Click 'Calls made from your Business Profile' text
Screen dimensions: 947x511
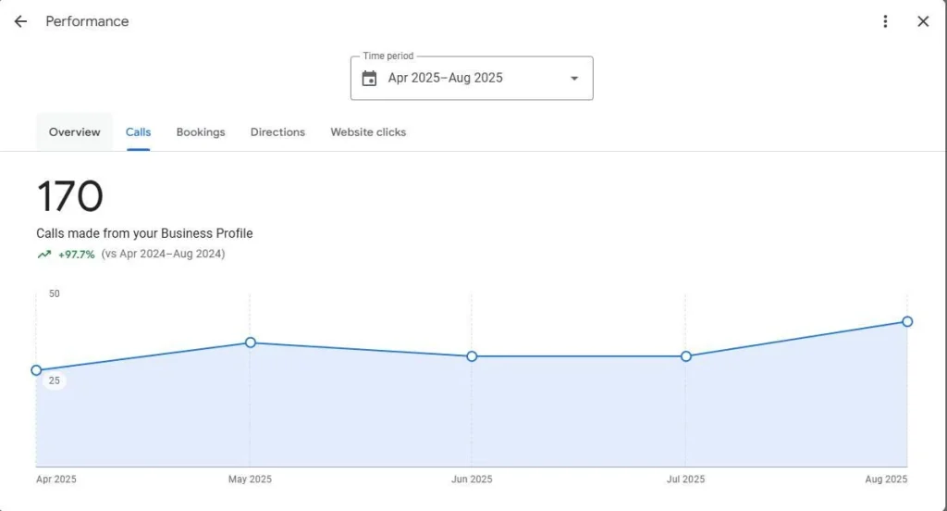click(x=144, y=233)
